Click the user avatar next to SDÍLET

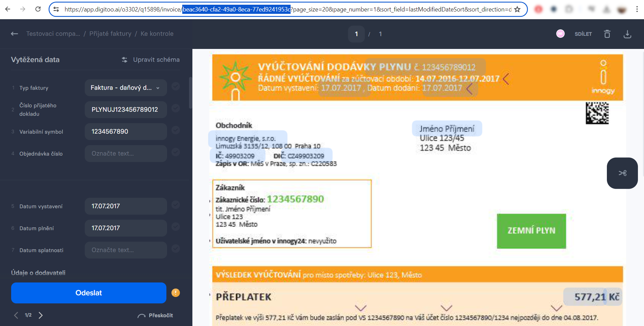(560, 34)
